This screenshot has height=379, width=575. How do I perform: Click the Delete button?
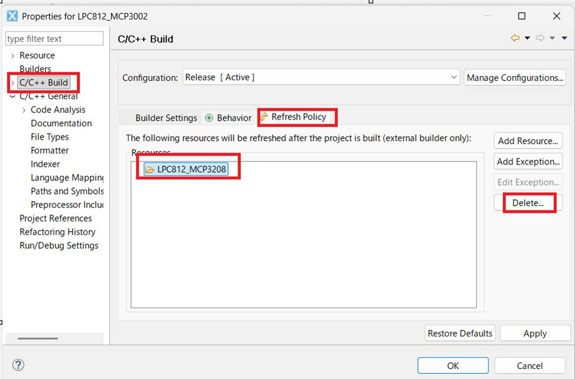[528, 203]
